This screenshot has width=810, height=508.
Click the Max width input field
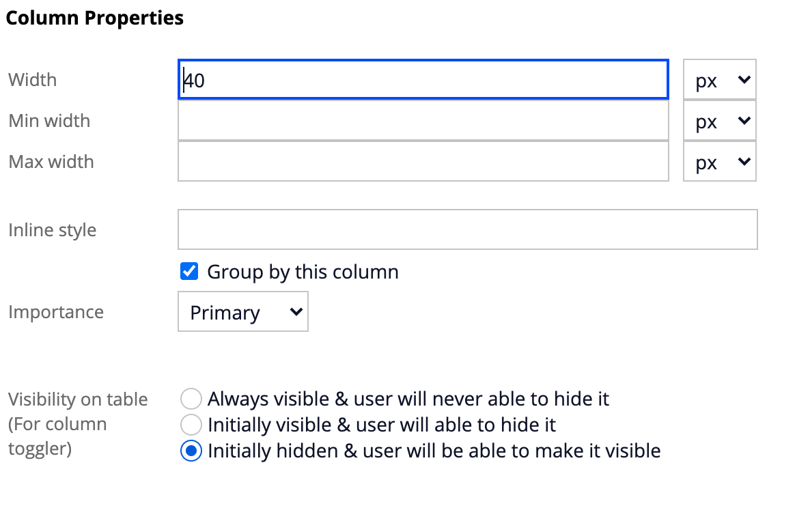(423, 162)
